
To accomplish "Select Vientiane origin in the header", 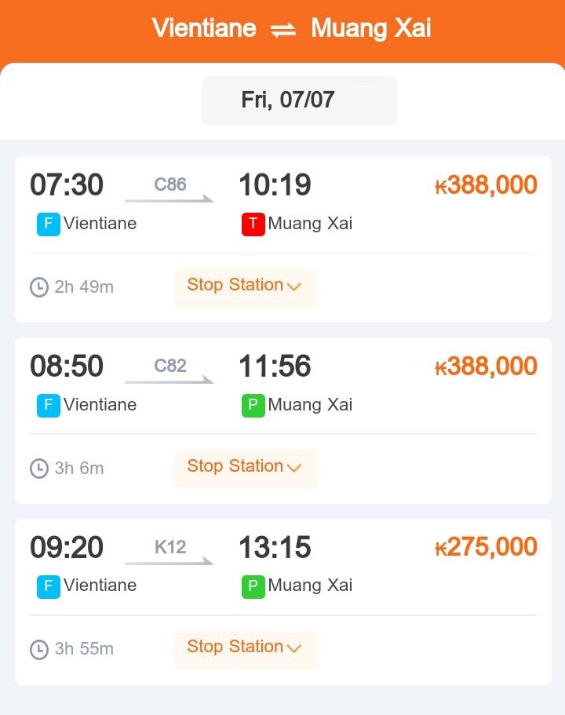I will (x=204, y=28).
